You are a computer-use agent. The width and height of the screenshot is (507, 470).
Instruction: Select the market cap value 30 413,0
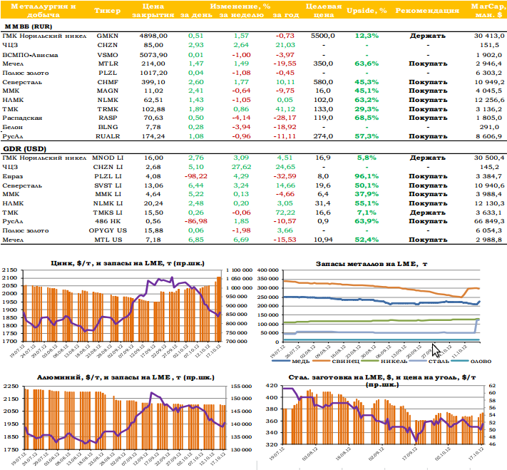(489, 36)
